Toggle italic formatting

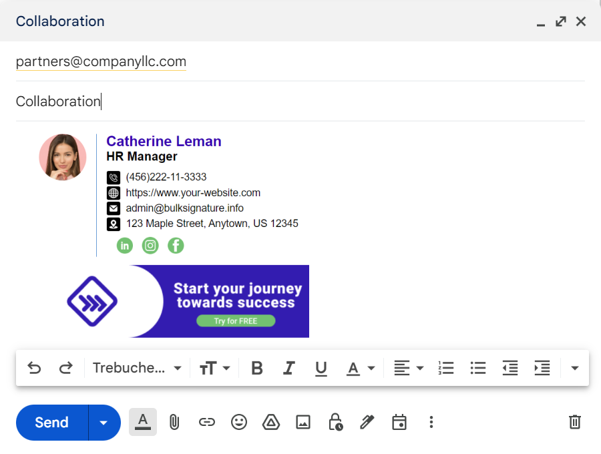coord(289,368)
